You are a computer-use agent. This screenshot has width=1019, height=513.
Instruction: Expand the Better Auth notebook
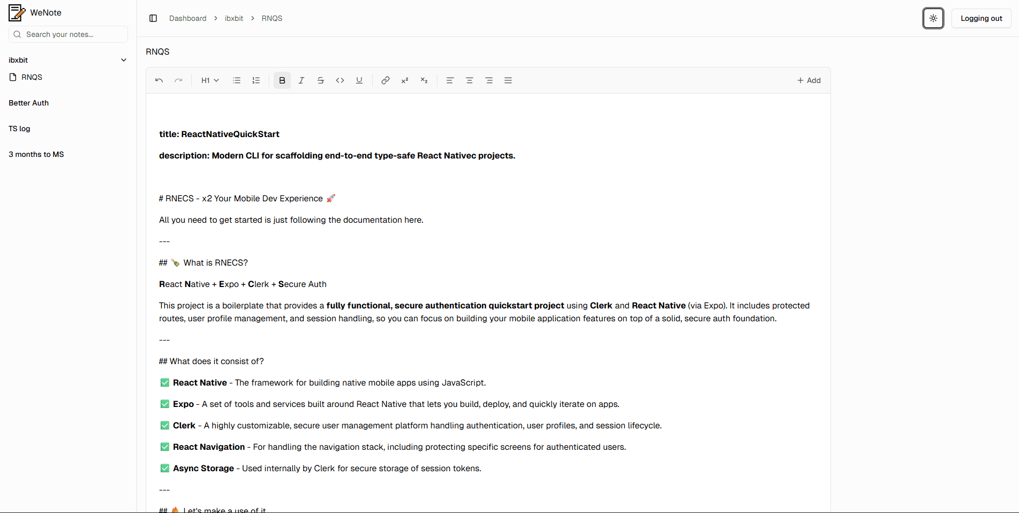tap(29, 103)
